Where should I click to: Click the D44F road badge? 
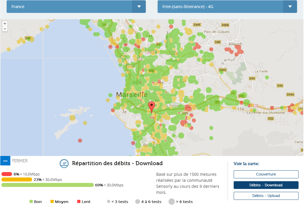(x=197, y=25)
